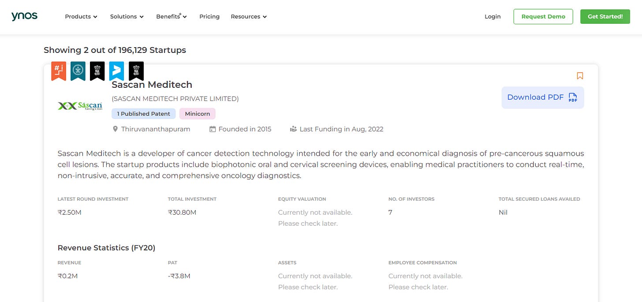Click the funding icon beside Last Funding

tap(293, 129)
